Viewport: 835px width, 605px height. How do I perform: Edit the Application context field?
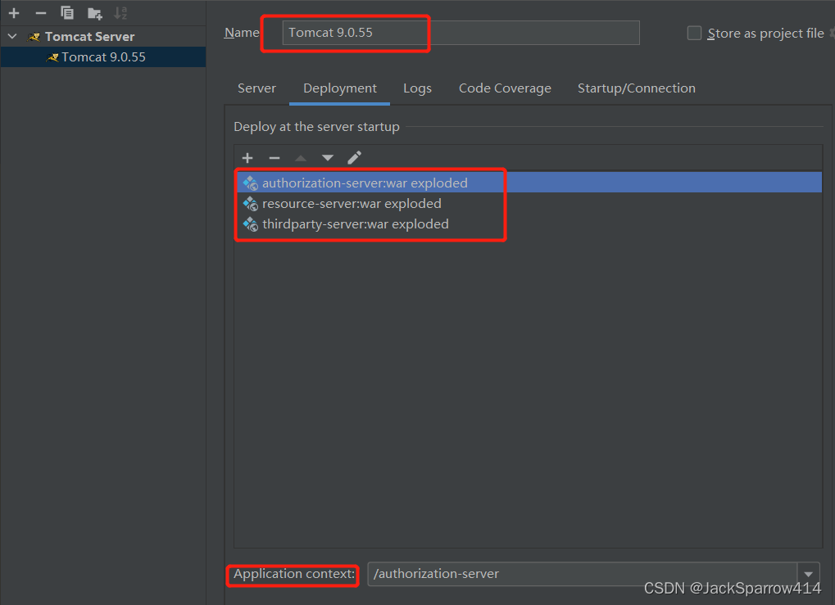583,574
